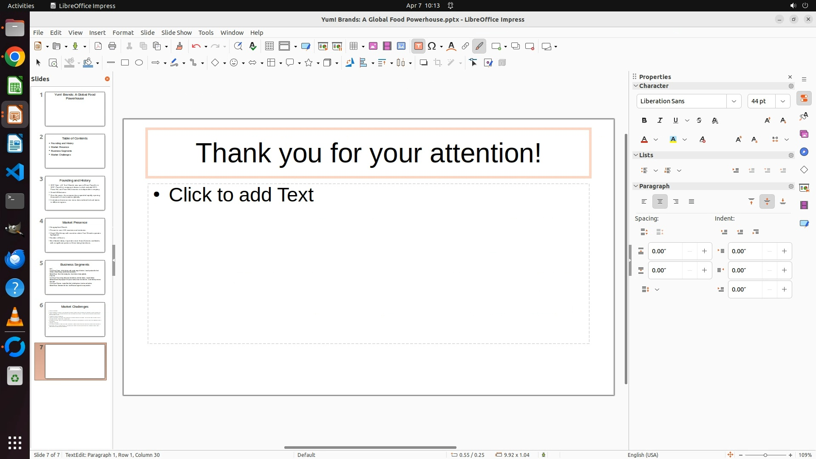Increase the above paragraph spacing value

point(704,251)
